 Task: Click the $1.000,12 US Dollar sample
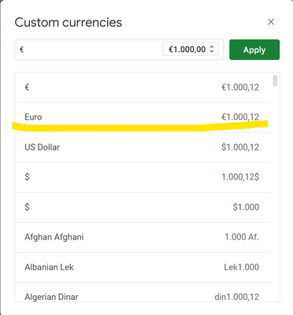pyautogui.click(x=240, y=147)
